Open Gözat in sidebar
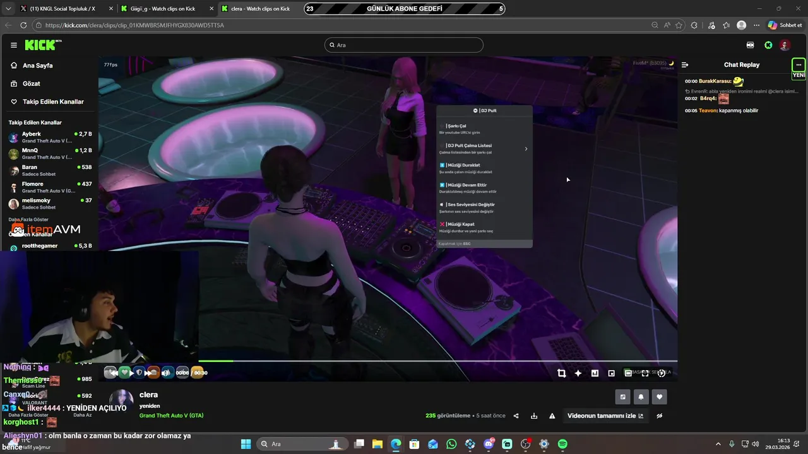The width and height of the screenshot is (808, 454). pyautogui.click(x=31, y=83)
